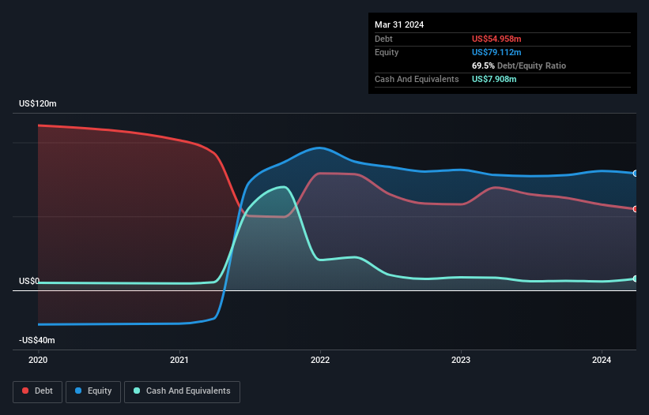Screen dimensions: 649x415
Task: Select the 2022 axis label
Action: (x=320, y=360)
